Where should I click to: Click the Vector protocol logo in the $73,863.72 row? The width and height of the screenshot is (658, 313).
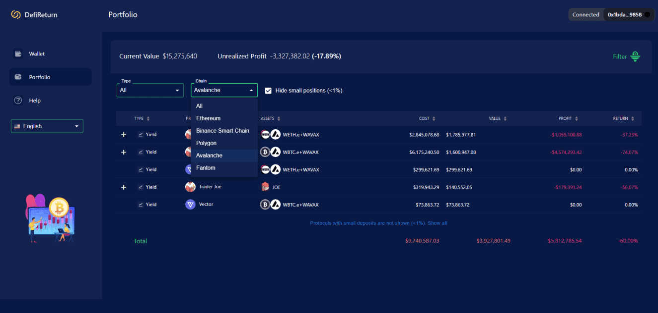[190, 204]
